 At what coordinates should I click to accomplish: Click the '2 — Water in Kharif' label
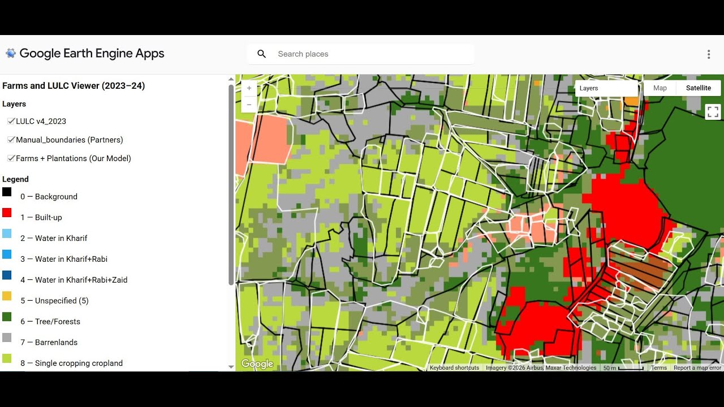pos(54,239)
